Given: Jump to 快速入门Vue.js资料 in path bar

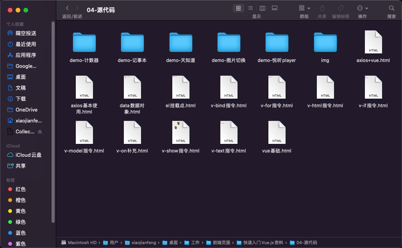Looking at the screenshot, I should (x=260, y=243).
